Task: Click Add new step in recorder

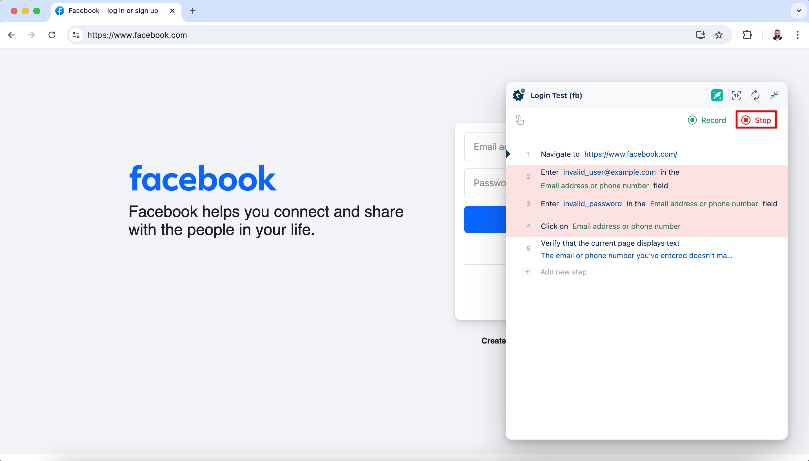Action: [563, 272]
